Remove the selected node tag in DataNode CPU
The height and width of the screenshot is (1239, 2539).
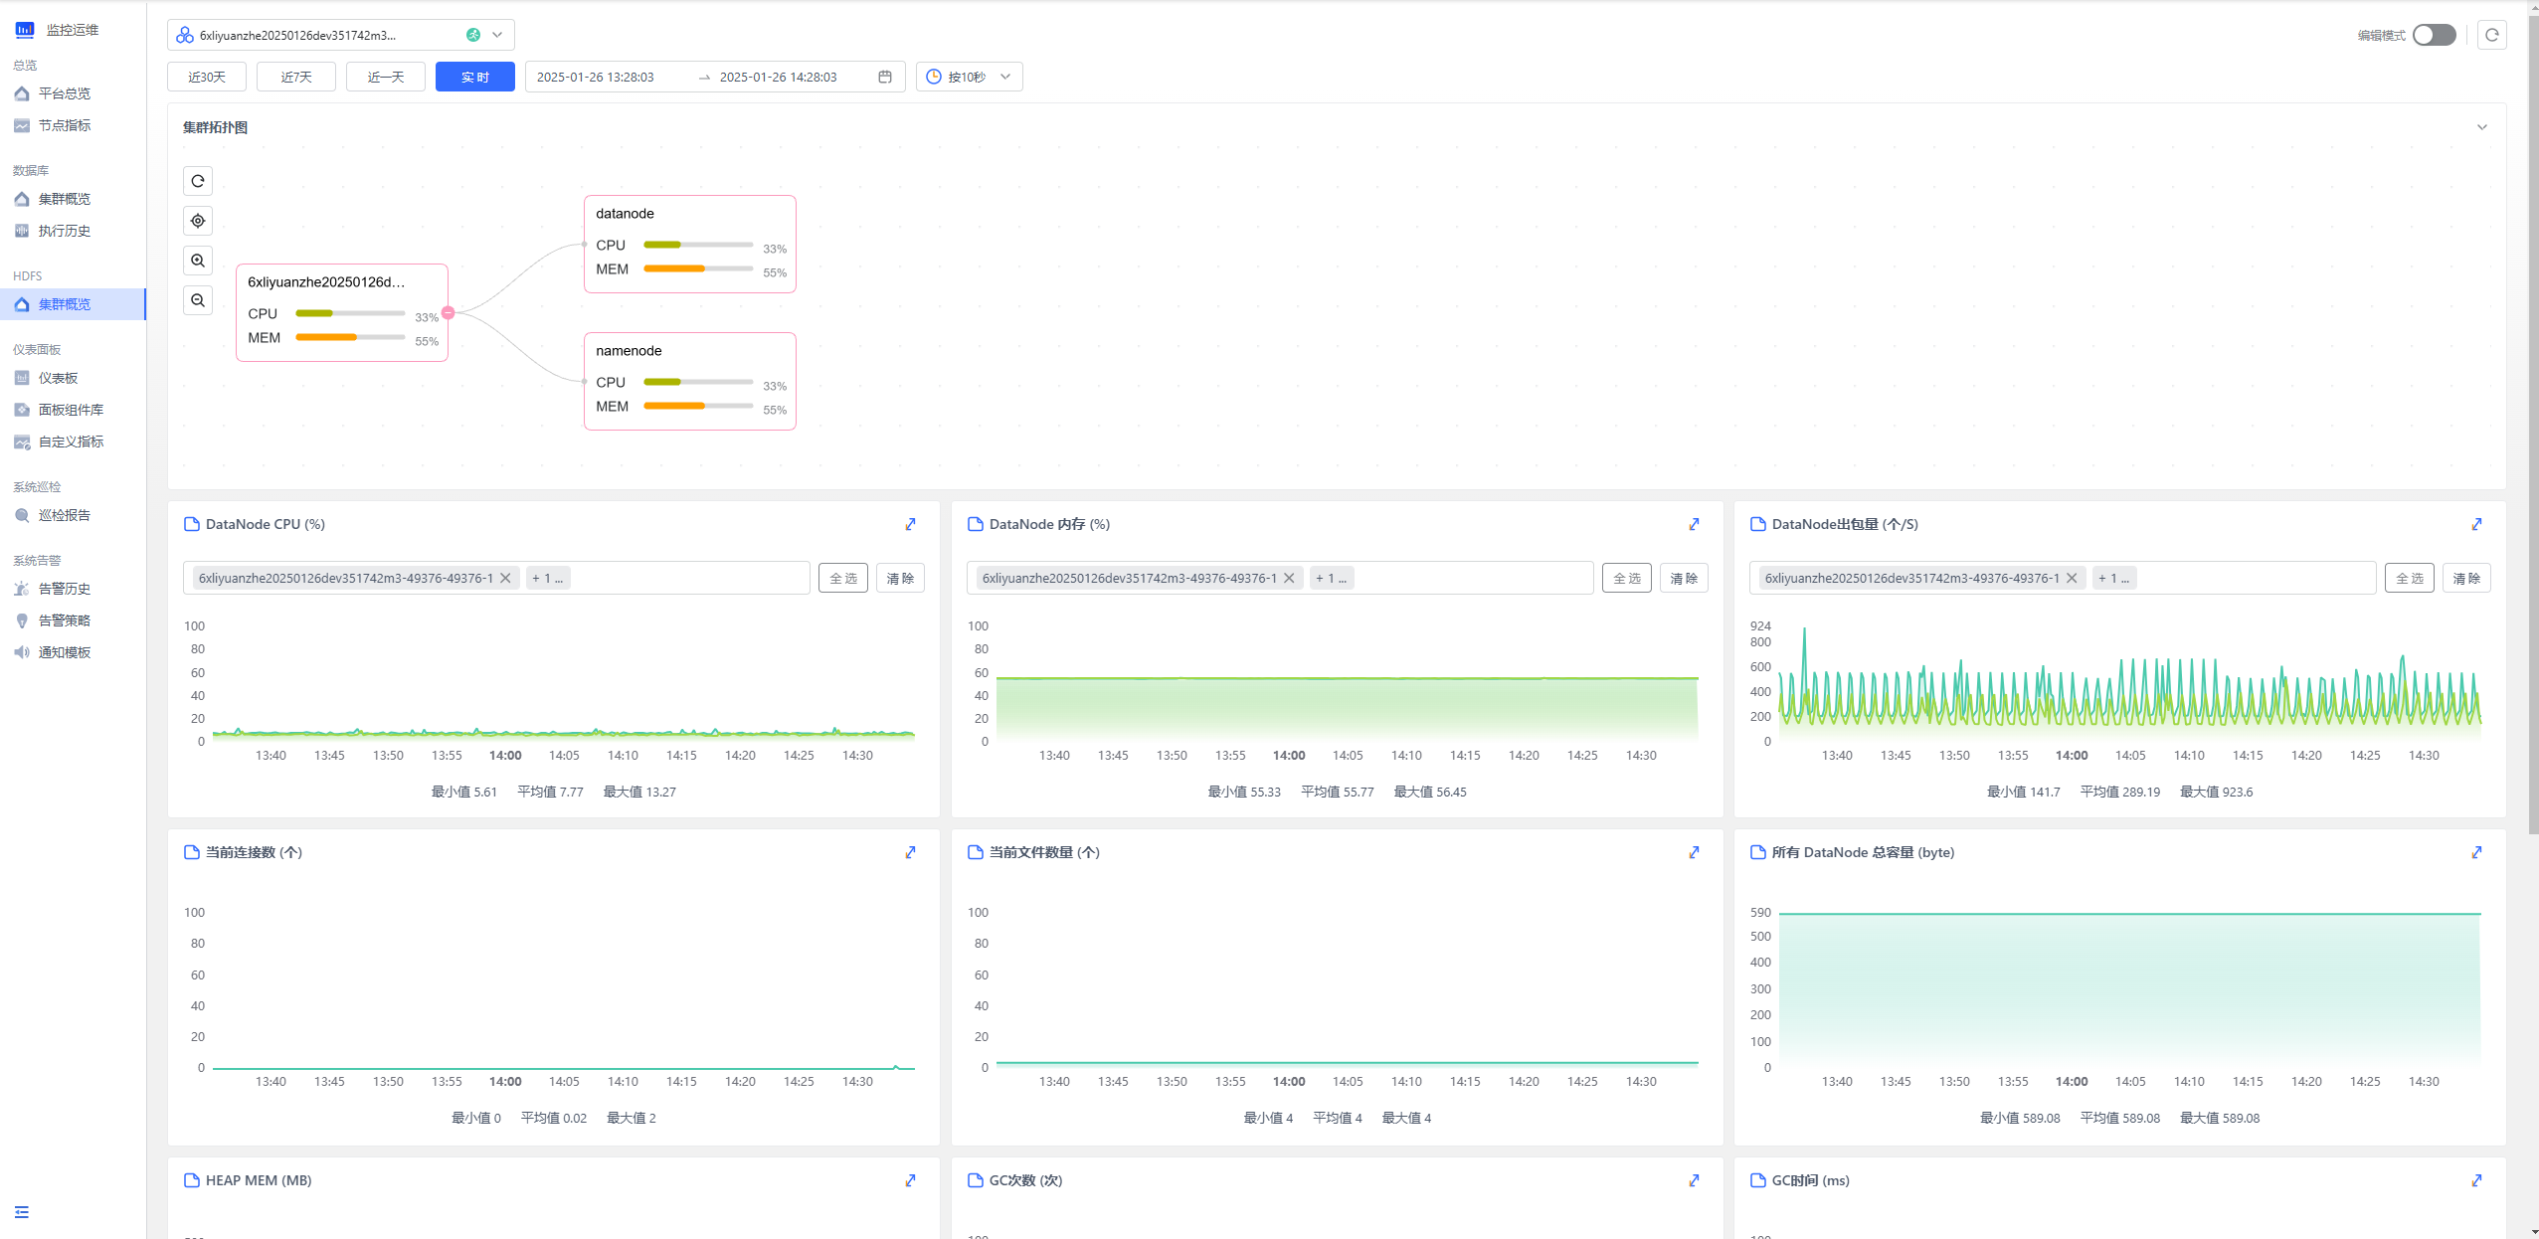coord(505,578)
